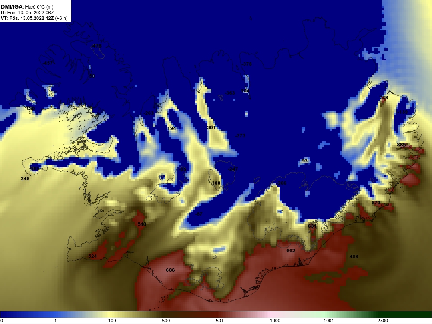Image resolution: width=432 pixels, height=324 pixels.
Task: Click the 301 value on the map
Action: point(211,127)
